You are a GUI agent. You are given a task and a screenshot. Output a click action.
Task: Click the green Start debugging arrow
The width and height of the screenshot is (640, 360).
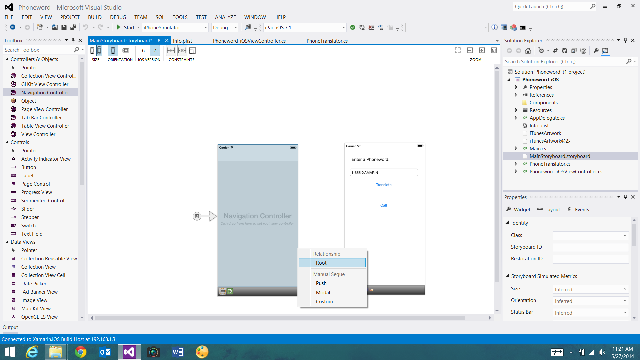(118, 27)
